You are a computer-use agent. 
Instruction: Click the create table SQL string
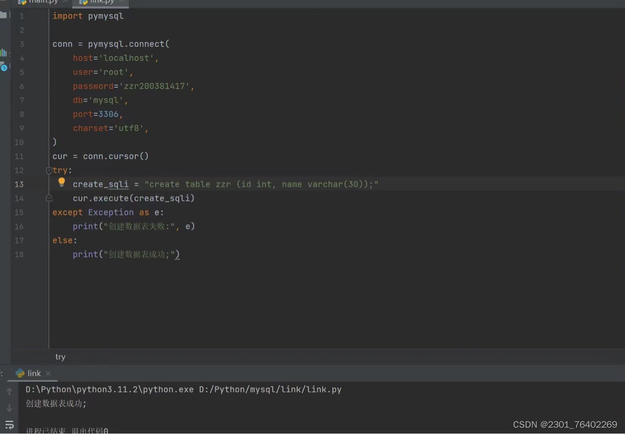coord(261,185)
